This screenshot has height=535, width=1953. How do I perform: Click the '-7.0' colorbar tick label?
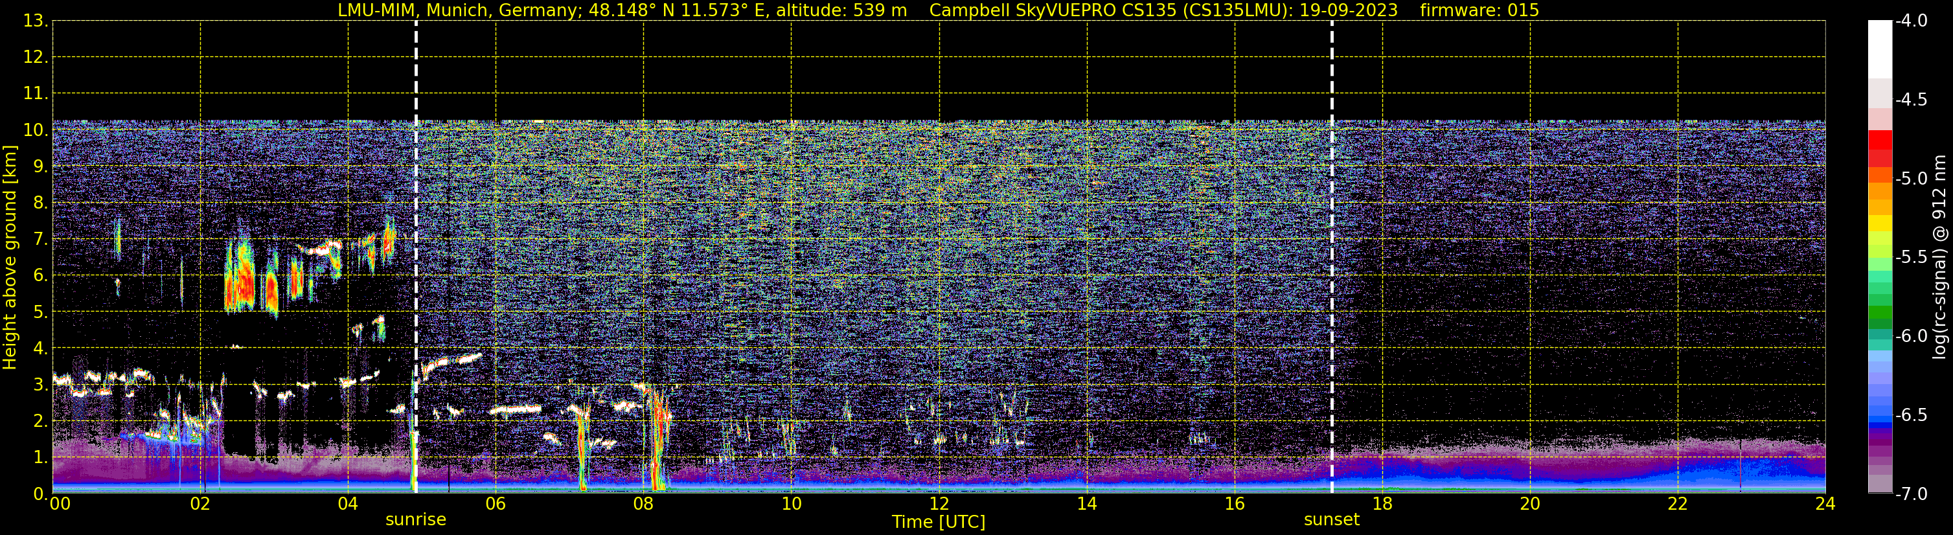1912,494
